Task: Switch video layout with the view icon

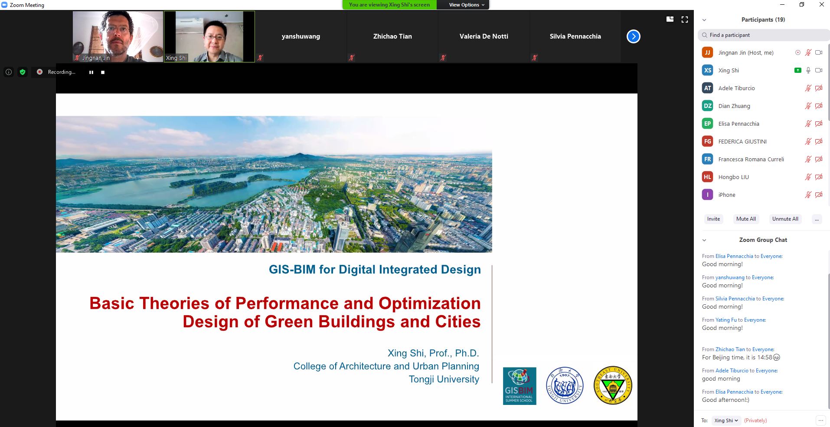Action: coord(670,19)
